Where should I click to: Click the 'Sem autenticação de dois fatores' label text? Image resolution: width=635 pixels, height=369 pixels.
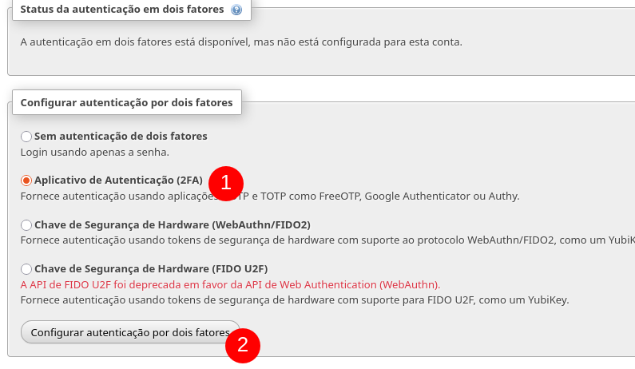click(121, 136)
